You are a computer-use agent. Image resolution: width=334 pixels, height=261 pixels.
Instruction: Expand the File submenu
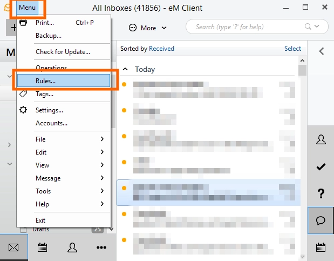64,139
